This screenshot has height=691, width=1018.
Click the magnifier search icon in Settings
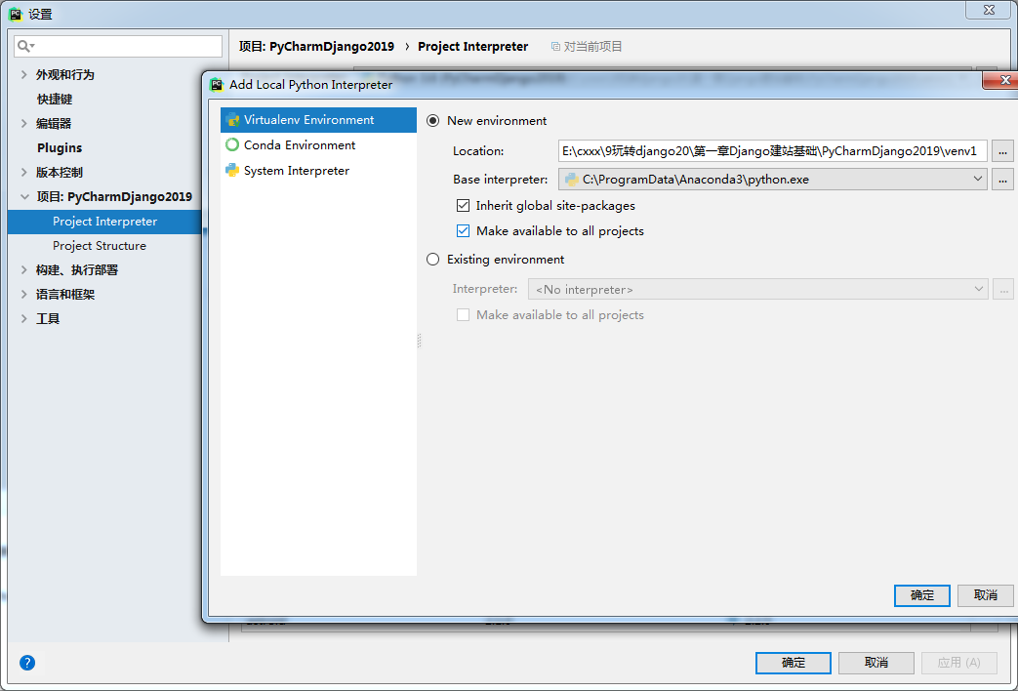click(24, 46)
